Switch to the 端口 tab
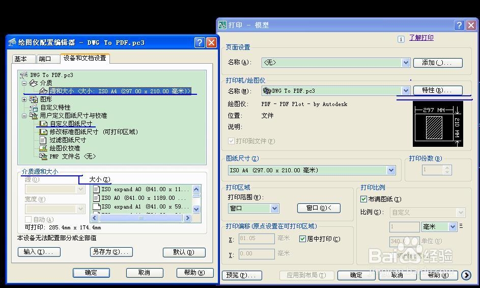 point(48,59)
